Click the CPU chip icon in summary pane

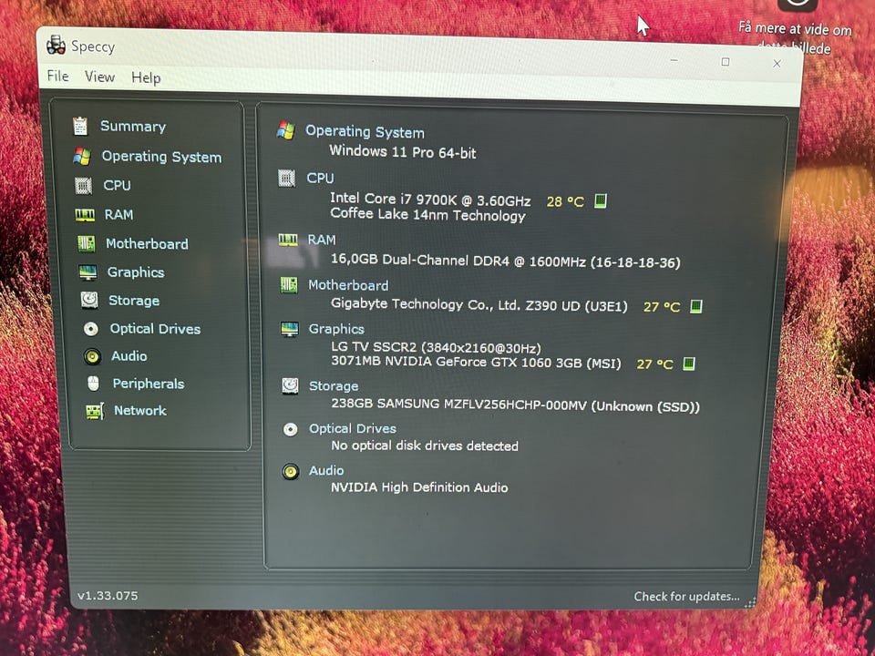[287, 178]
